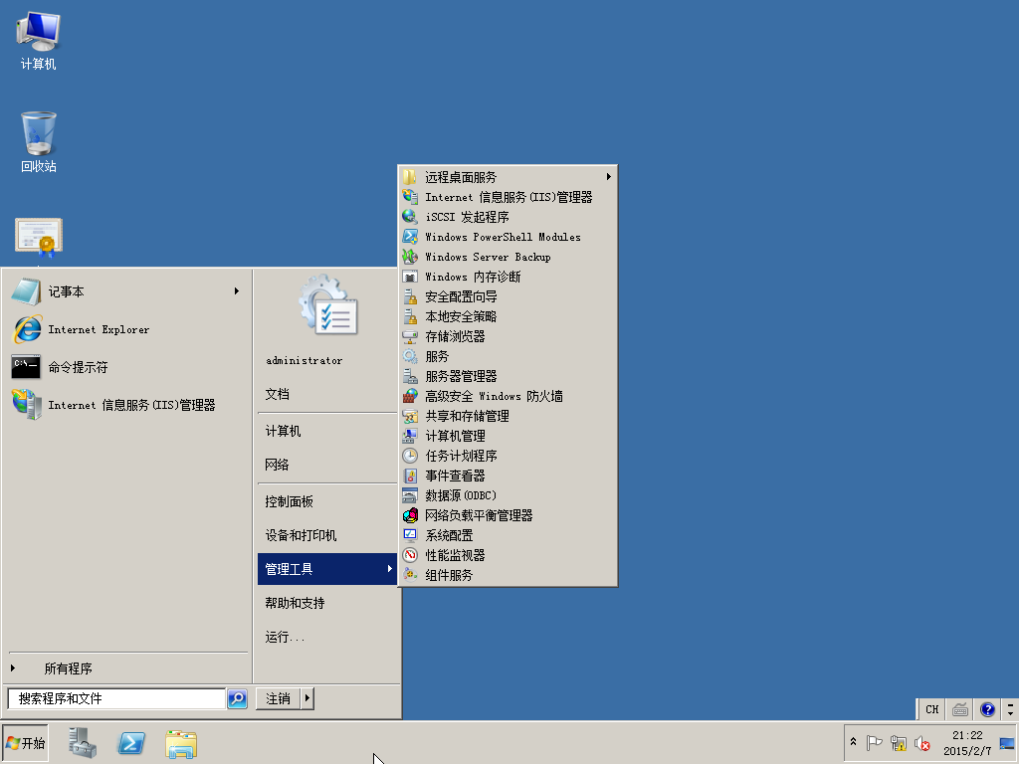
Task: Click the Windows 内存诊断 chip icon
Action: pos(409,277)
